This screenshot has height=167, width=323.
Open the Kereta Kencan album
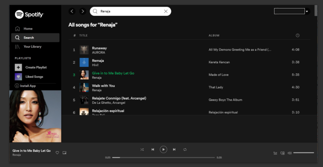[219, 62]
